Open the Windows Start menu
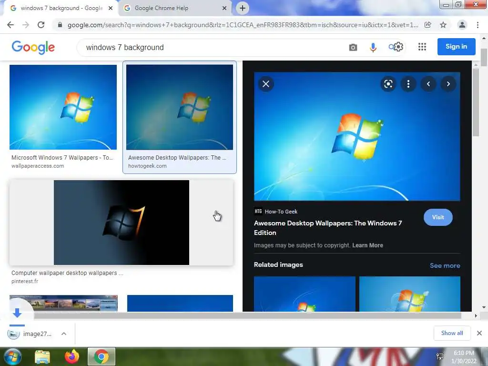 (x=12, y=356)
